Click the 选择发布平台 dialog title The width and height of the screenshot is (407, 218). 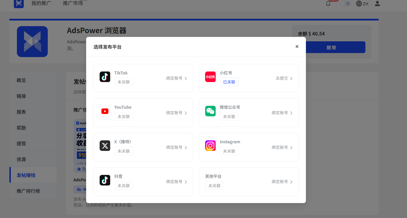tap(107, 47)
